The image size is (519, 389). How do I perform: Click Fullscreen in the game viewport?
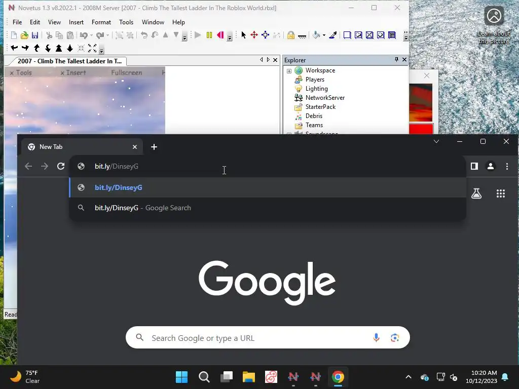pos(126,73)
